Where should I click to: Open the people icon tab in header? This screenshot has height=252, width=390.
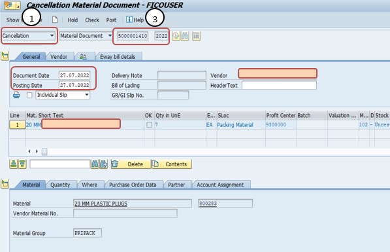coord(84,56)
